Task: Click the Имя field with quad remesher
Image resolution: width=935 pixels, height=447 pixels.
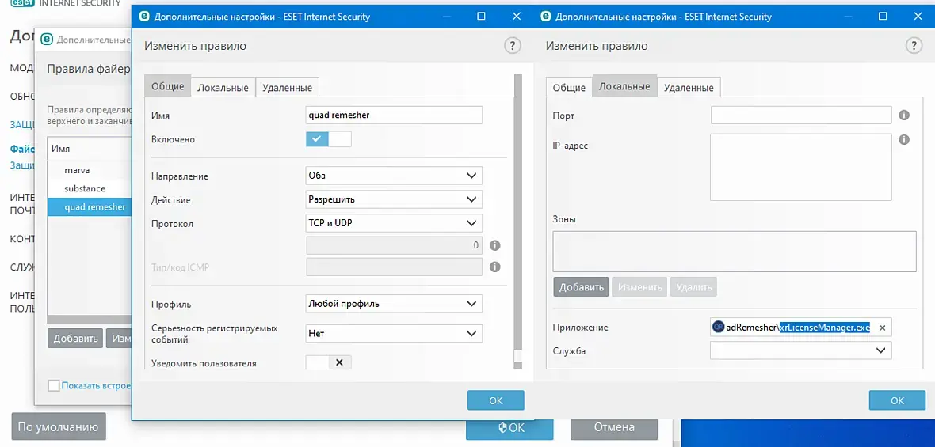Action: pyautogui.click(x=394, y=115)
